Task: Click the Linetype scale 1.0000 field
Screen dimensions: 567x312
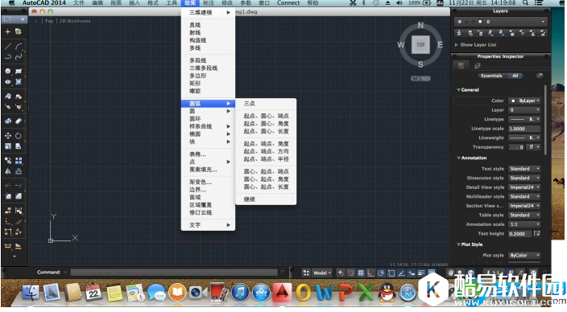Action: (x=524, y=129)
